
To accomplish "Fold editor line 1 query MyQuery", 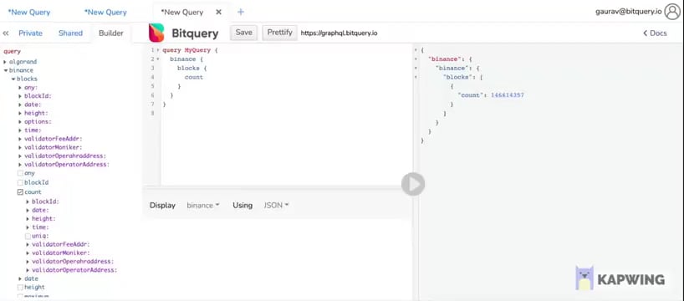I will coord(158,50).
